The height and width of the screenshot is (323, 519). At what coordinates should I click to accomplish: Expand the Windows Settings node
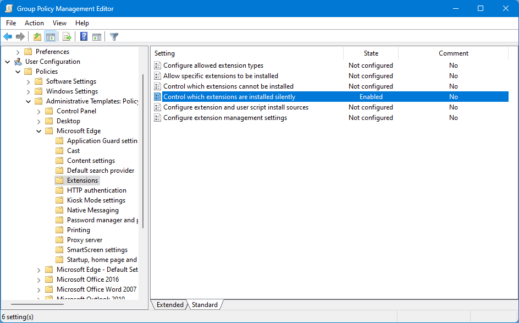pos(28,92)
